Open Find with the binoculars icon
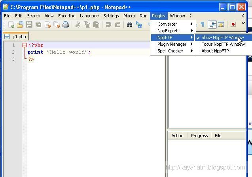252x177 pixels. pos(129,25)
